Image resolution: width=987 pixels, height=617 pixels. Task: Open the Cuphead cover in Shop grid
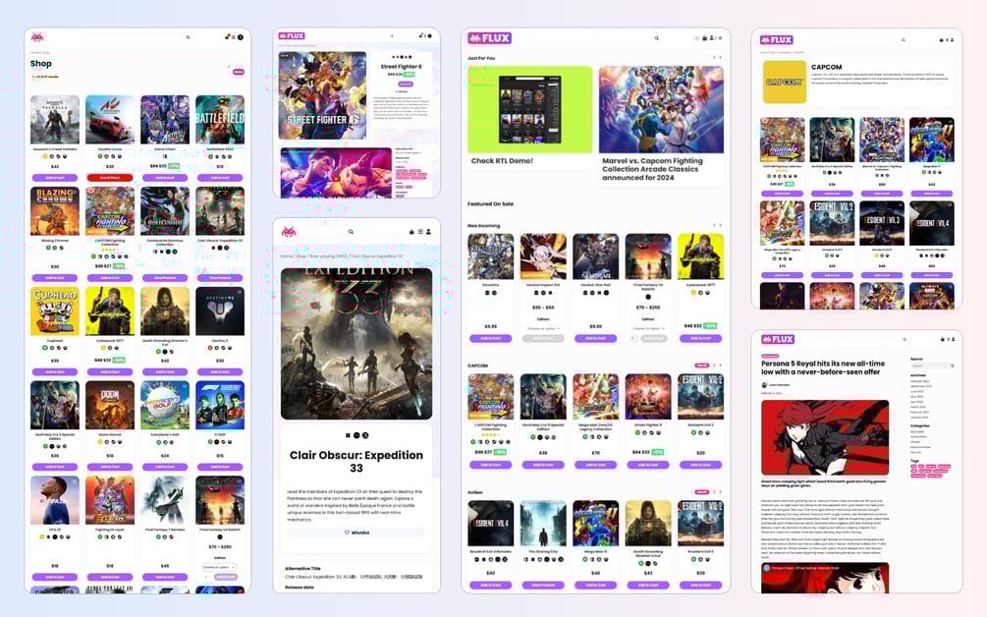[55, 311]
